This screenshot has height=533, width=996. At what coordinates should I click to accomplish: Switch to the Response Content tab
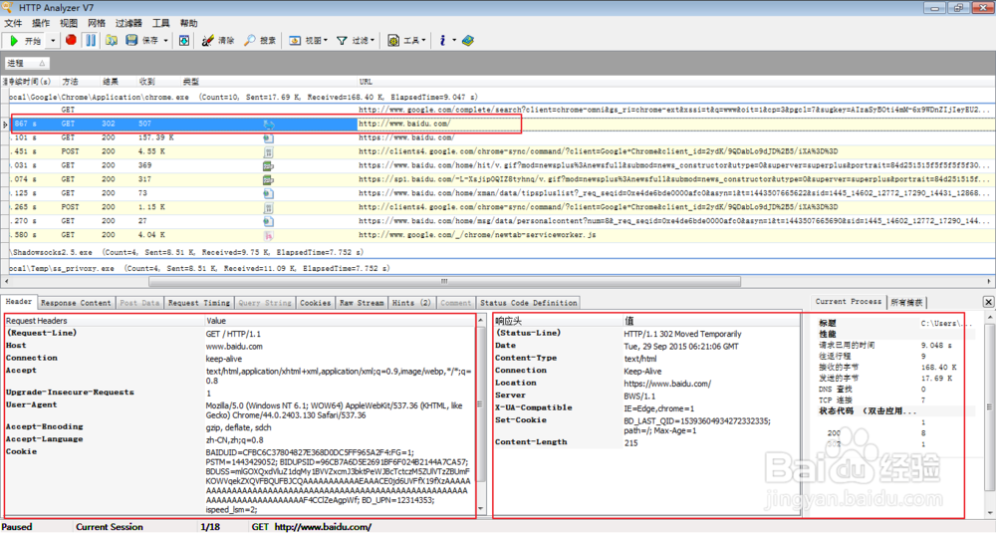[x=76, y=303]
